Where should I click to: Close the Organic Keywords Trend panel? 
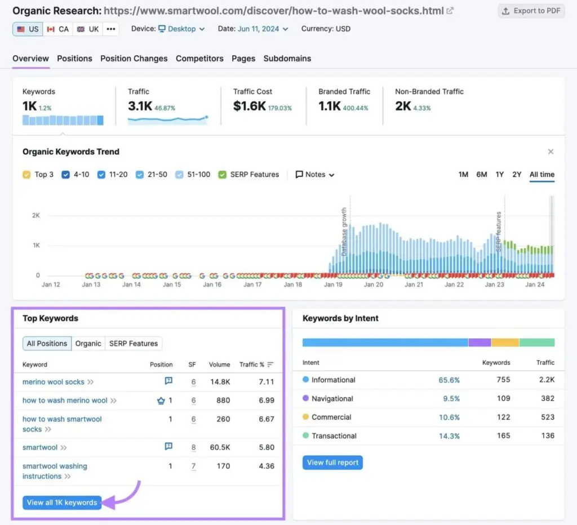click(x=551, y=152)
